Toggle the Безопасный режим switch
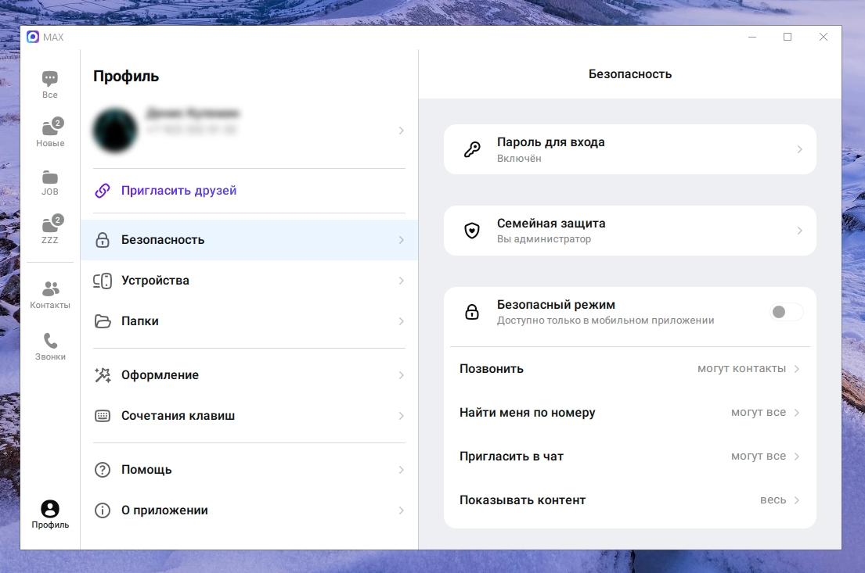Viewport: 865px width, 573px height. (x=786, y=312)
